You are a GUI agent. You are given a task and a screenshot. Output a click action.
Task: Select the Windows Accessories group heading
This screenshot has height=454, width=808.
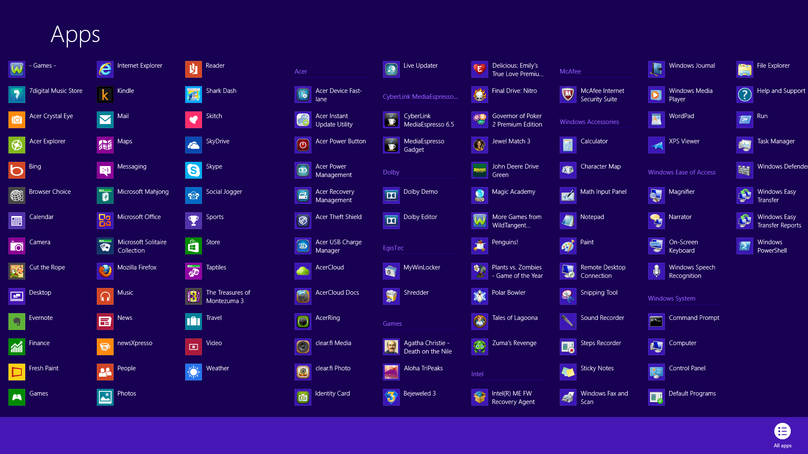[589, 122]
